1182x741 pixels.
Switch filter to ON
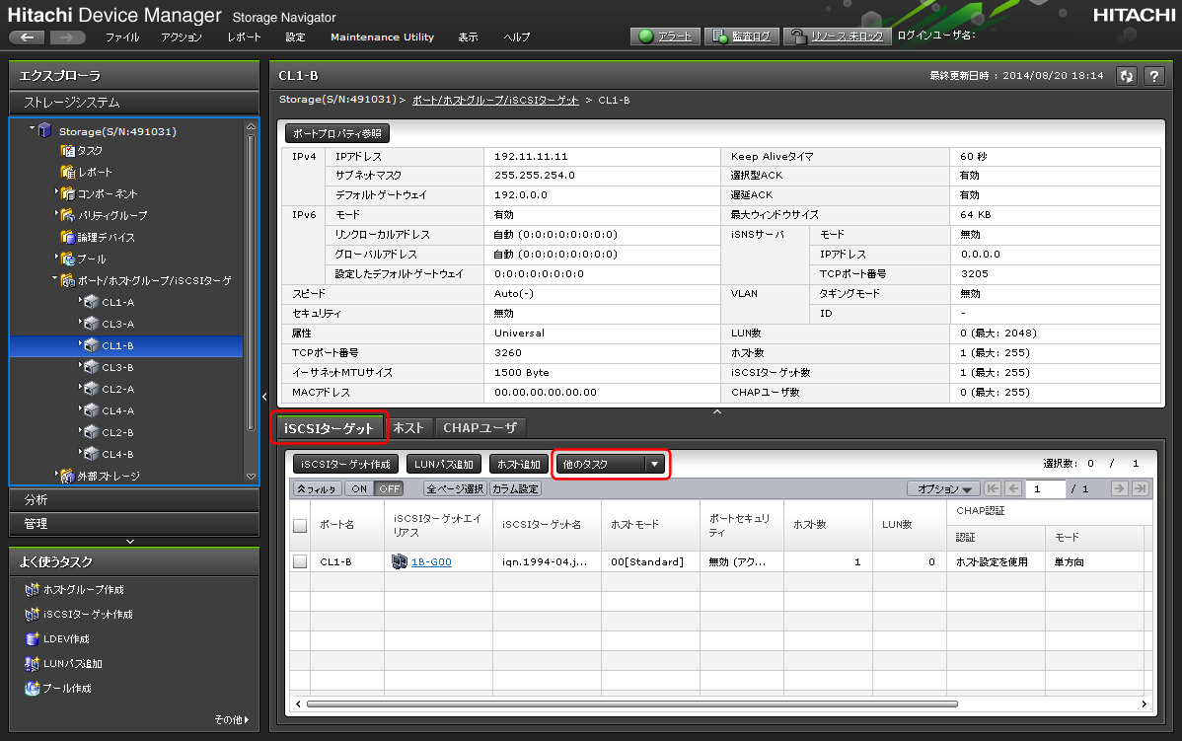(x=358, y=488)
